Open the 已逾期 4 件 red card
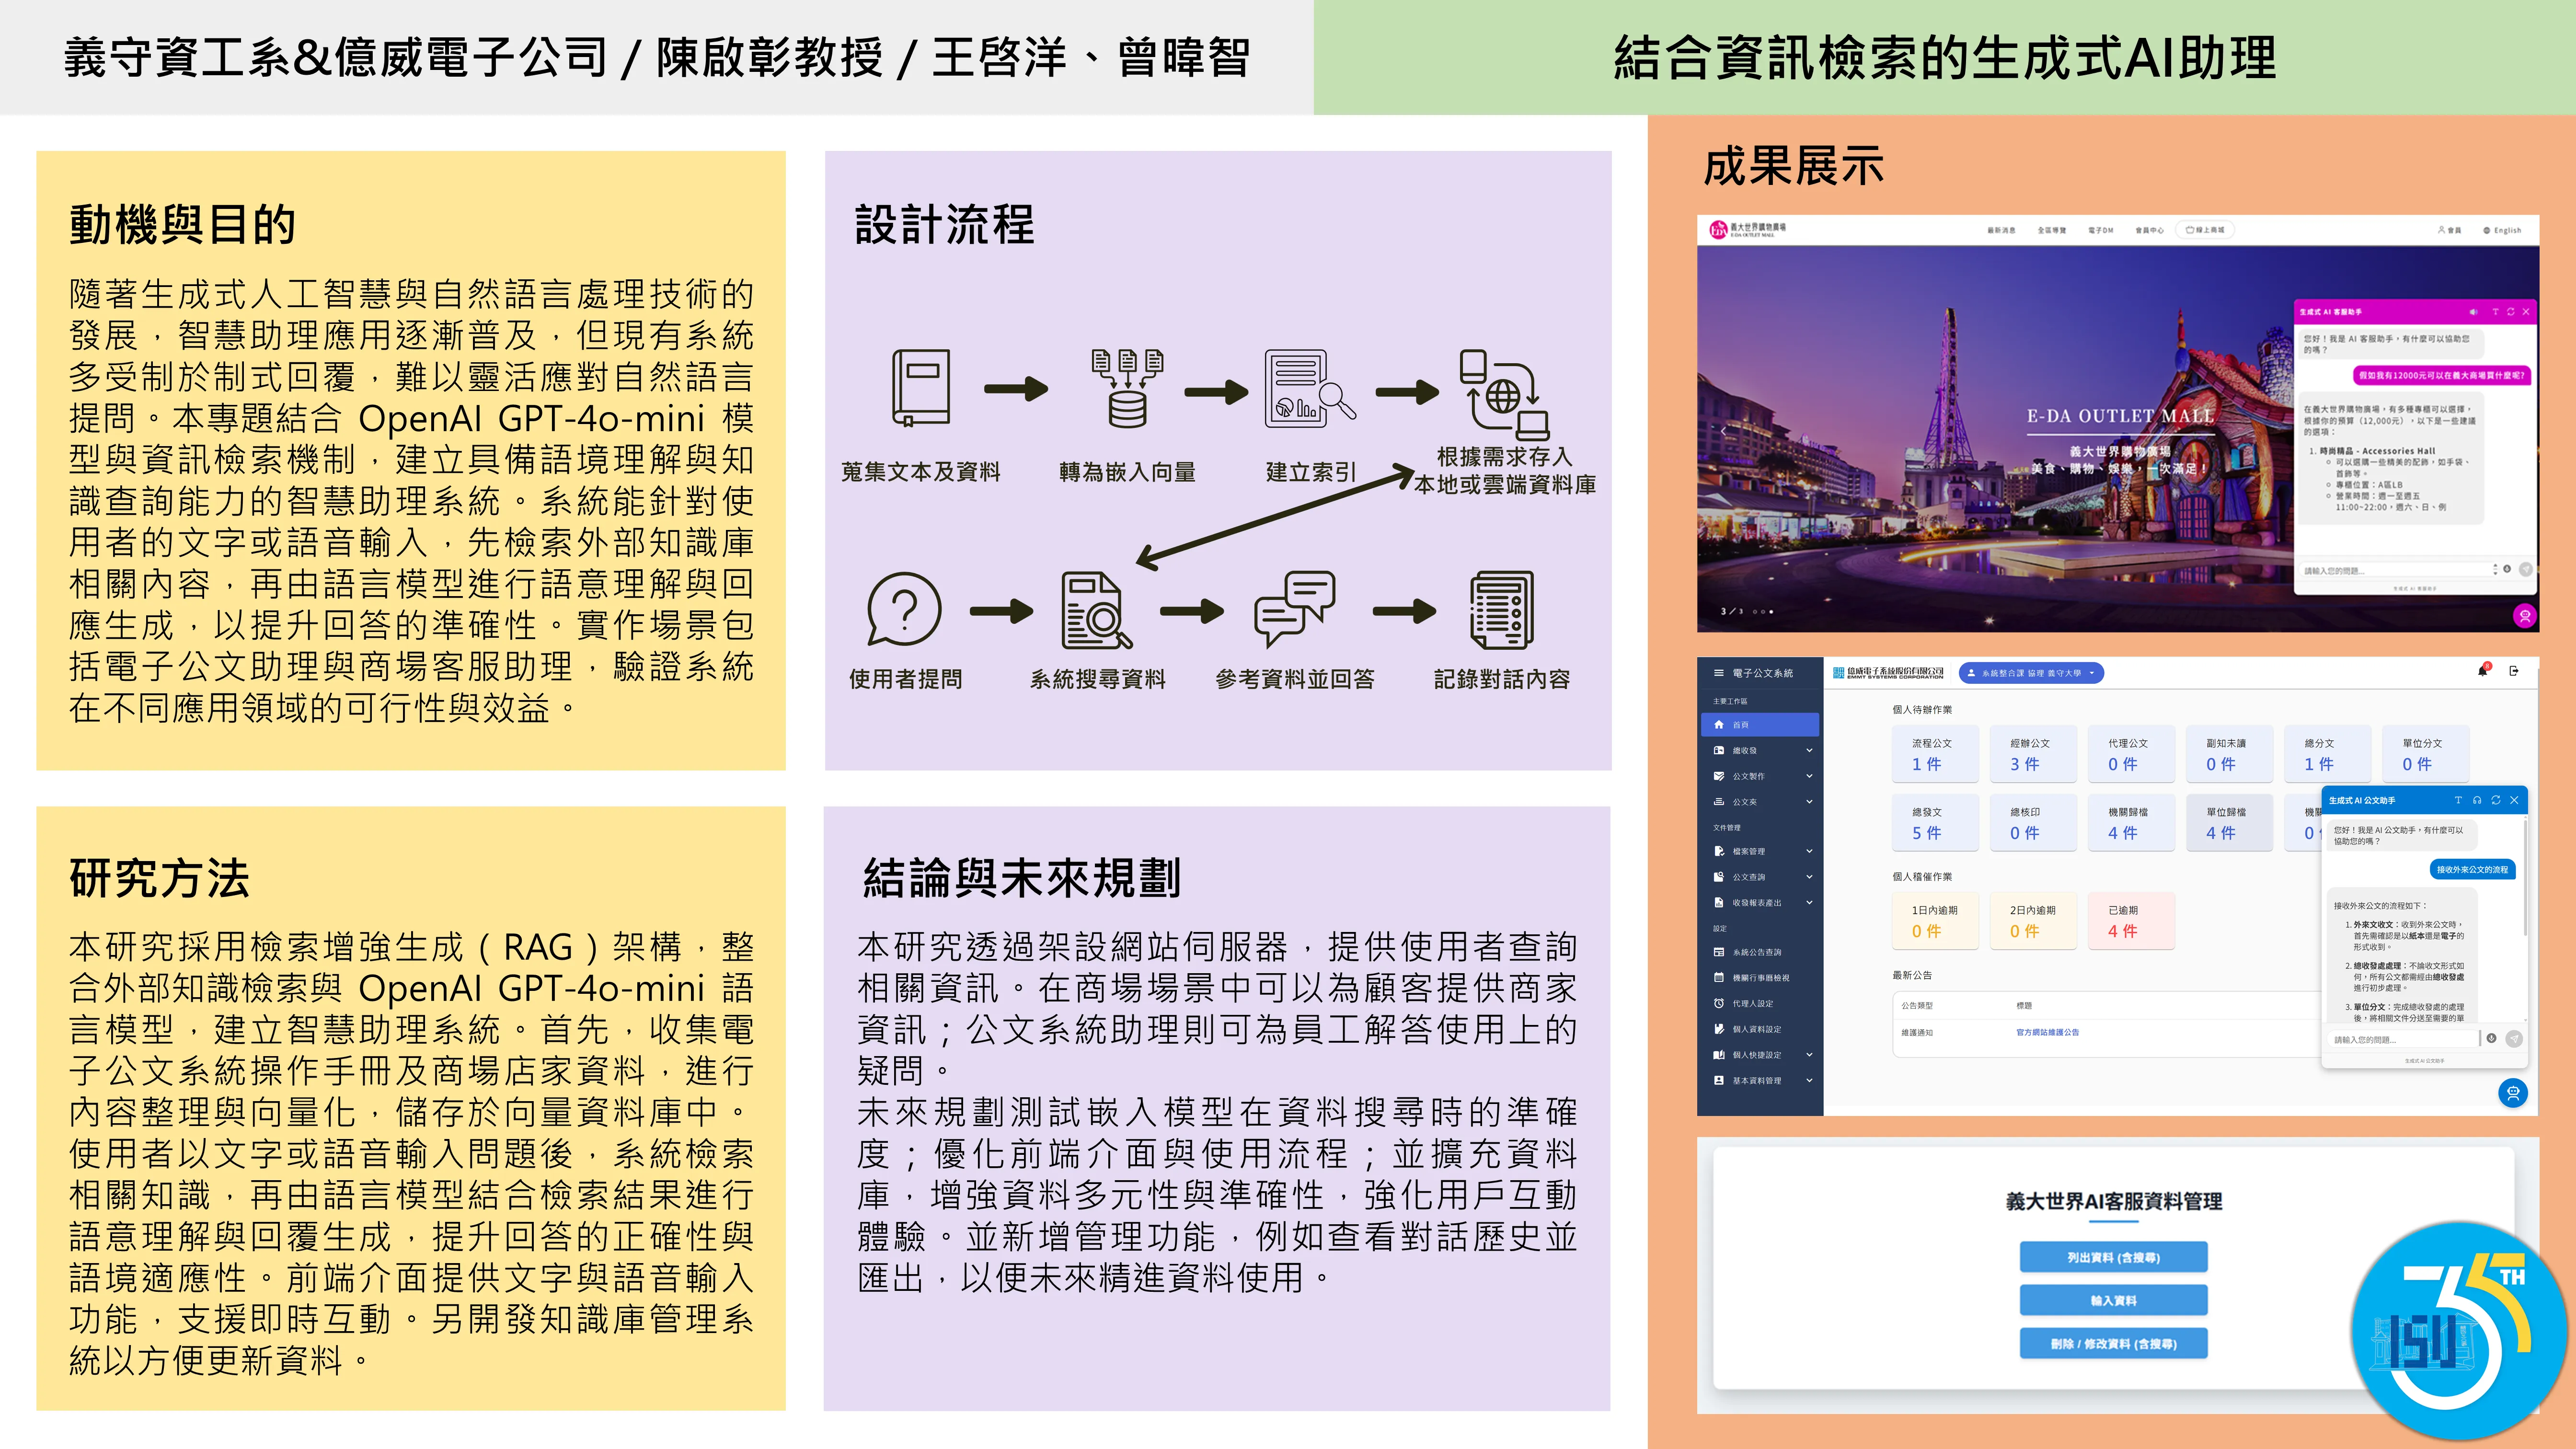 point(2131,921)
